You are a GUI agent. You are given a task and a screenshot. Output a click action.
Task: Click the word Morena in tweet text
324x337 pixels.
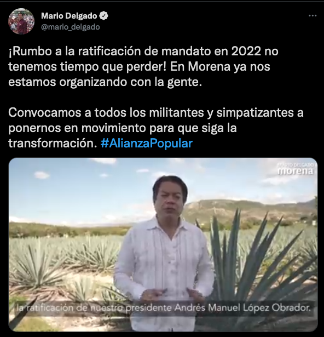click(x=209, y=67)
